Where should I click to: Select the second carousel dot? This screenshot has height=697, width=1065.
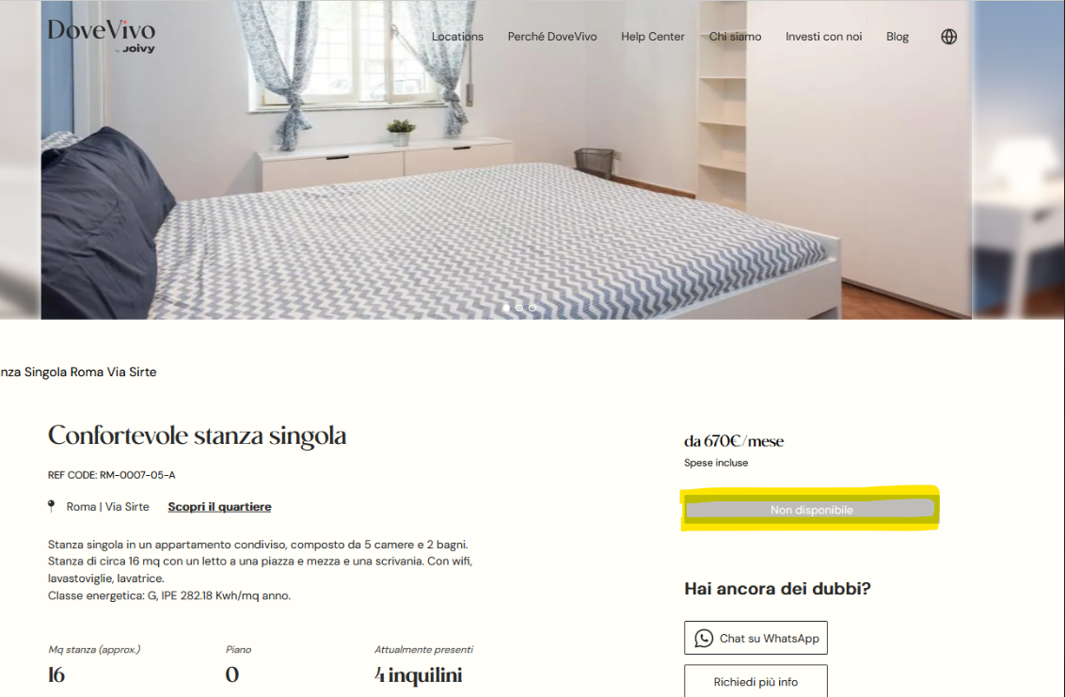pyautogui.click(x=519, y=308)
